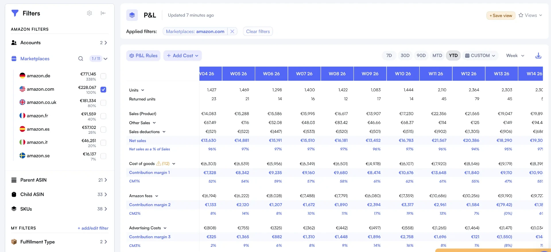551x252 pixels.
Task: Click W12 26 column header
Action: [469, 74]
